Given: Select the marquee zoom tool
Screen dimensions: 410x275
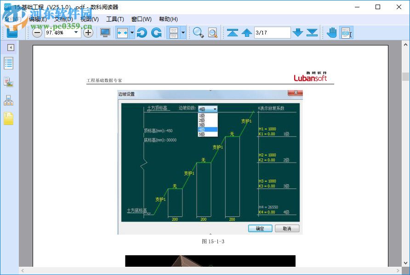Looking at the screenshot, I should coord(212,33).
